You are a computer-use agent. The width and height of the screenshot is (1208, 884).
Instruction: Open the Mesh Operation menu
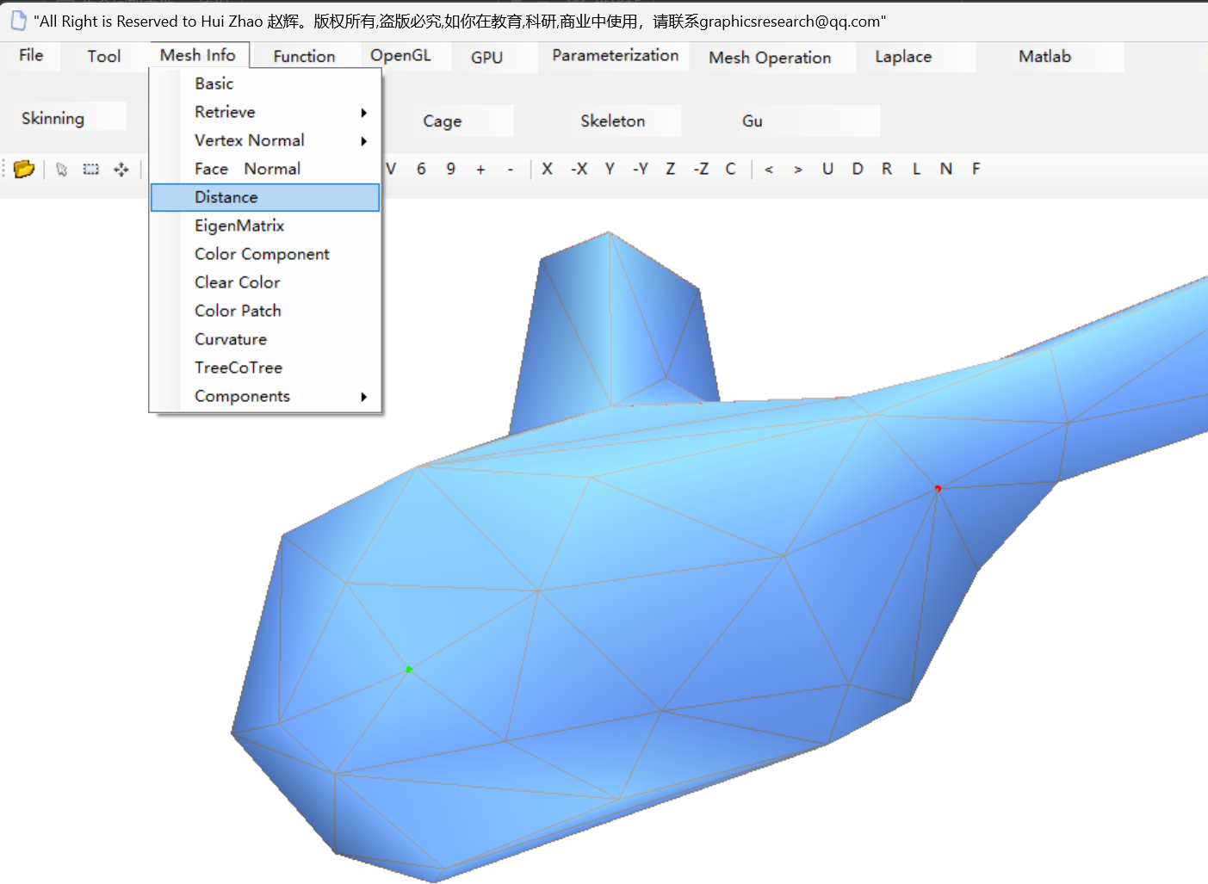[x=770, y=58]
